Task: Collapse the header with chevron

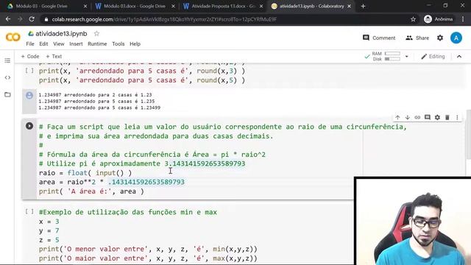Action: 459,57
